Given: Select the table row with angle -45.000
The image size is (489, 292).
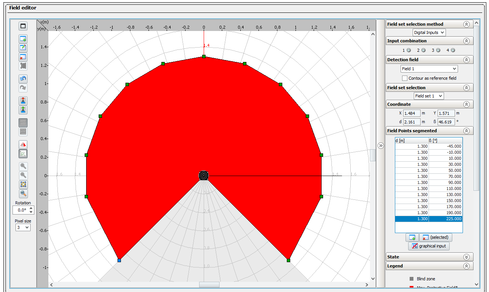Looking at the screenshot, I should click(429, 146).
